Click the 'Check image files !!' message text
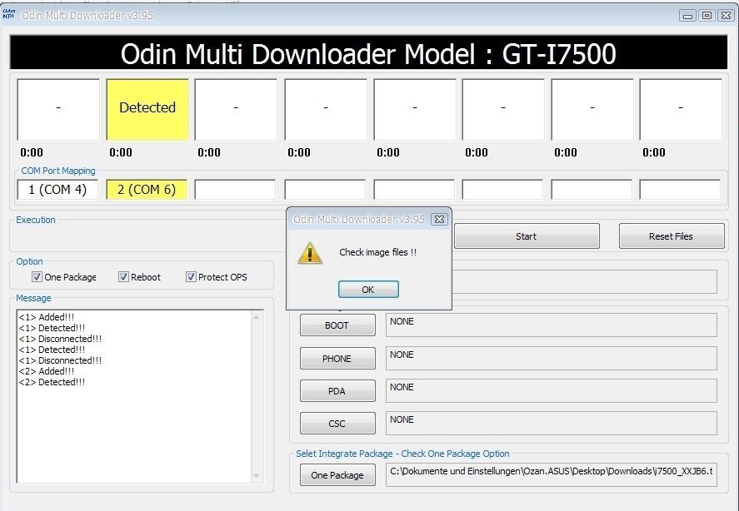 [378, 252]
